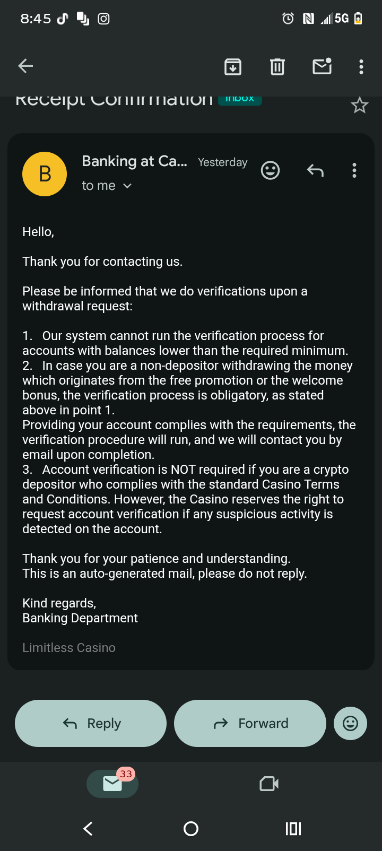Tap the sender avatar "B"

[x=45, y=174]
